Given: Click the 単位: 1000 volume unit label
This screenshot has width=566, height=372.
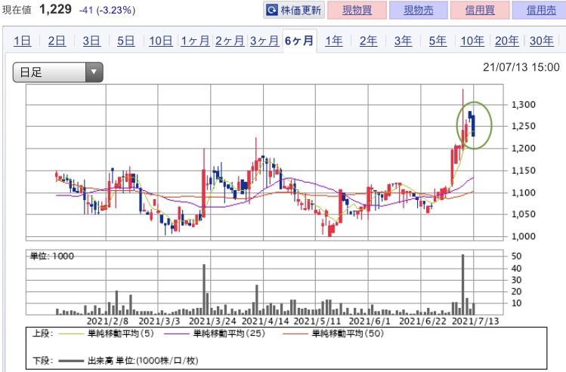Looking at the screenshot, I should (x=52, y=257).
